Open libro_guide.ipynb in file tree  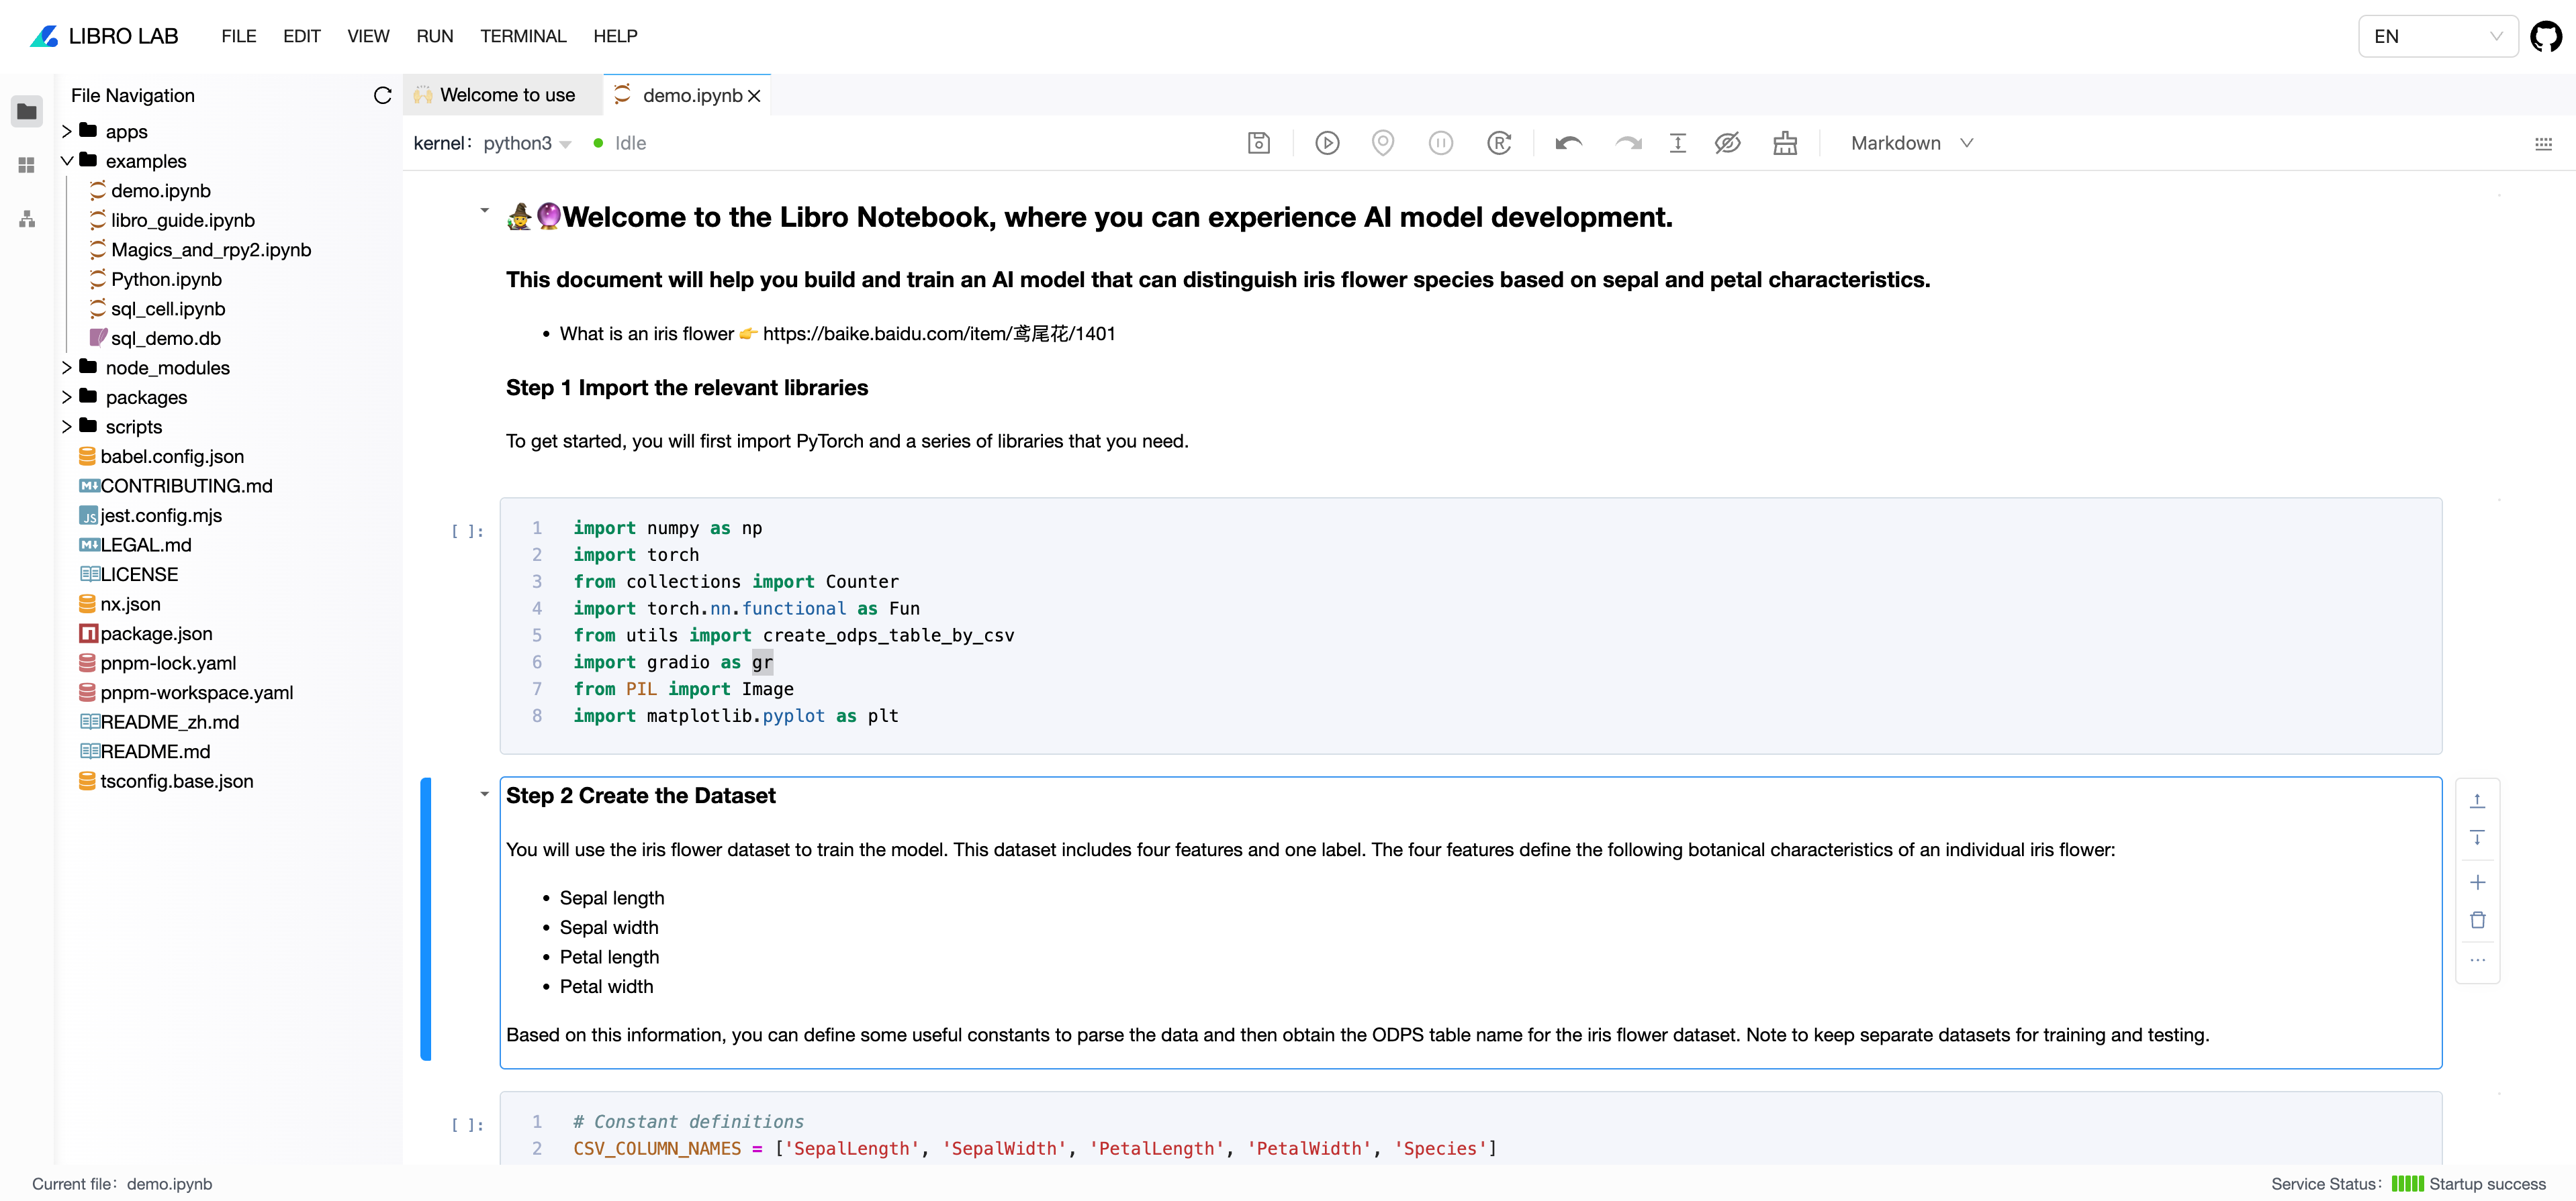(x=182, y=220)
